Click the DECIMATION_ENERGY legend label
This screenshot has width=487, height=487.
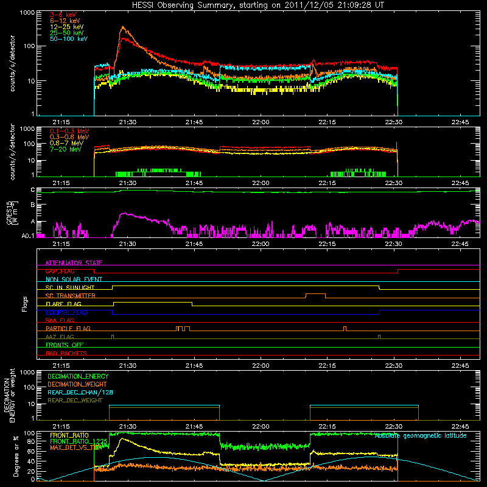click(x=78, y=376)
